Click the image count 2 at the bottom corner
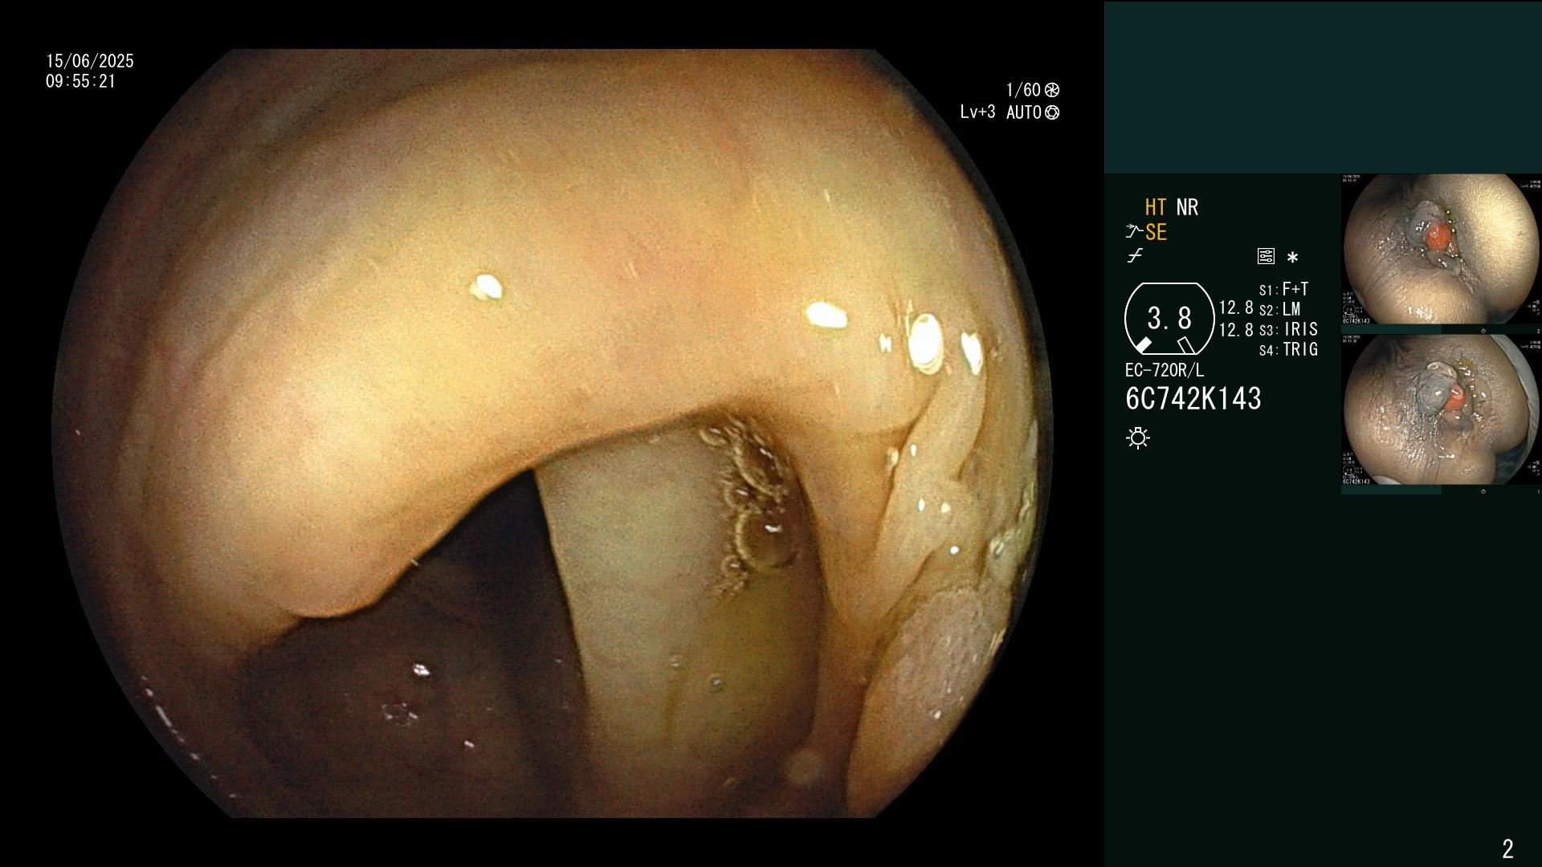The image size is (1542, 867). tap(1507, 849)
